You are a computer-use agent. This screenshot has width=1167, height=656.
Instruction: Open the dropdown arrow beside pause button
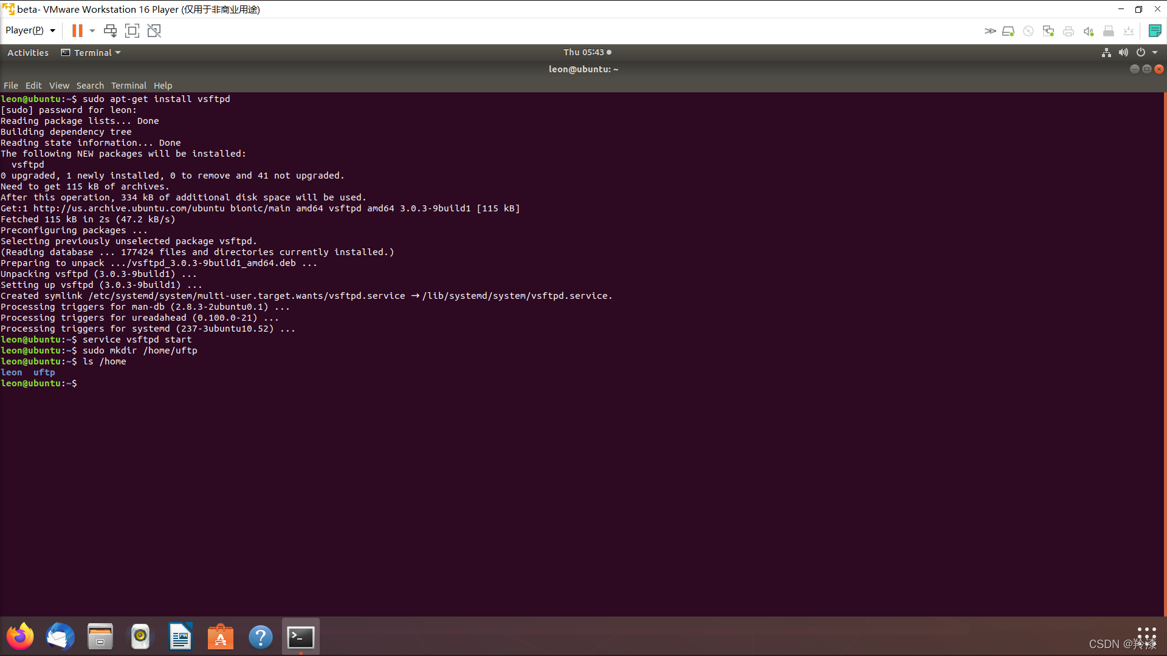tap(92, 30)
